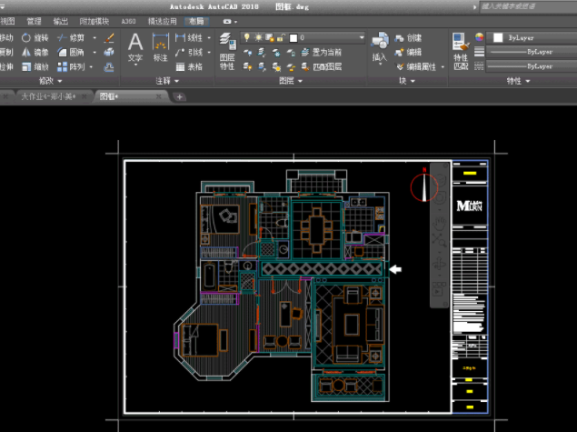Toggle the layer freeze sun icon
This screenshot has width=577, height=432.
tap(257, 38)
